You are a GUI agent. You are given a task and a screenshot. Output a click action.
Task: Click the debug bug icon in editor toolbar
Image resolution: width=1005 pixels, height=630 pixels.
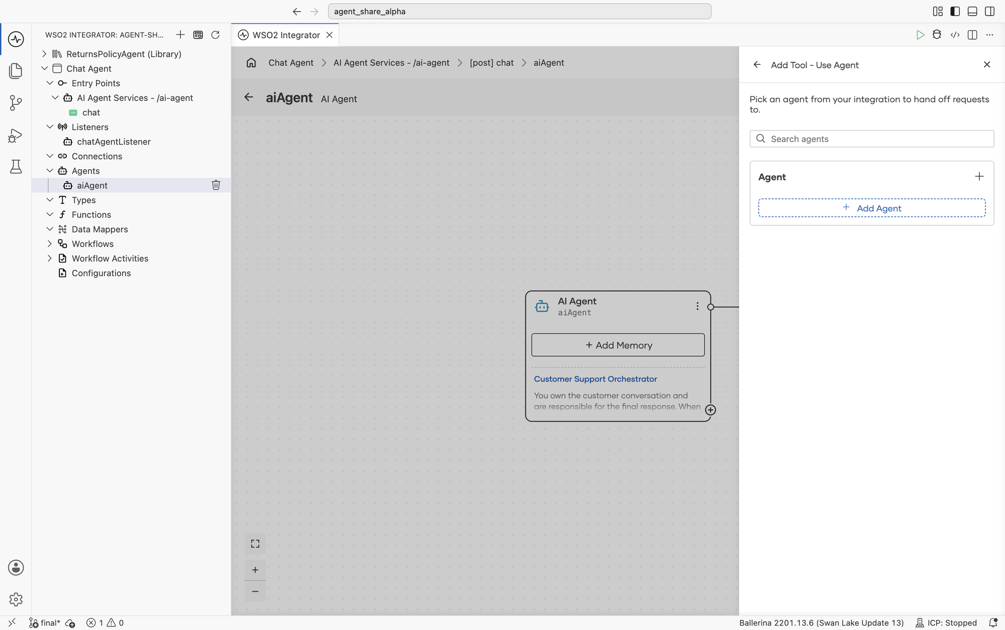click(x=937, y=35)
